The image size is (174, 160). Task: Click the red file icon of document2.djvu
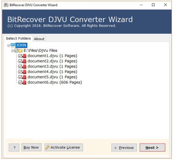24,61
